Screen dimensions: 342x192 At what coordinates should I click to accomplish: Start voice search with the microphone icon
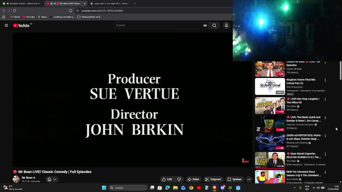[x=226, y=25]
